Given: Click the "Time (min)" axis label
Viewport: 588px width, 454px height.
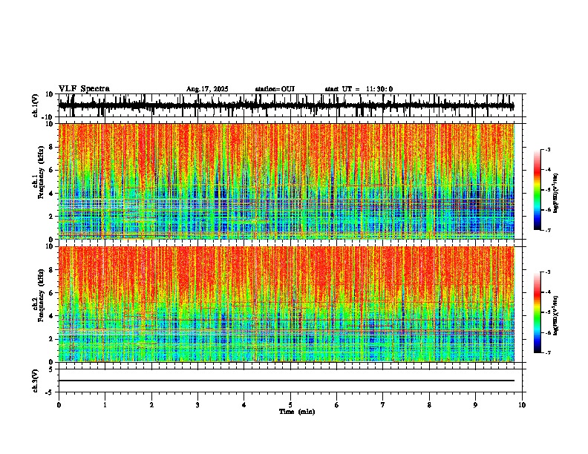Looking at the screenshot, I should coord(297,412).
